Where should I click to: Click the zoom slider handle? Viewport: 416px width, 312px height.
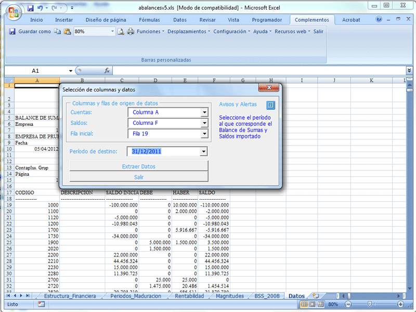(369, 304)
